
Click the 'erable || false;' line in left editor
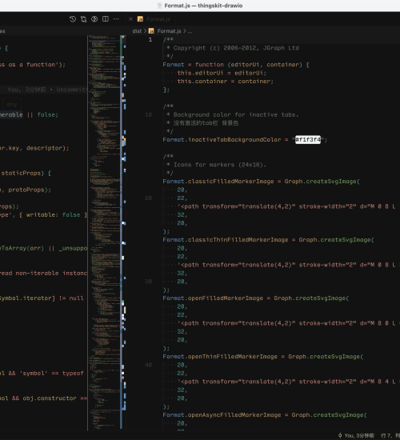click(29, 114)
